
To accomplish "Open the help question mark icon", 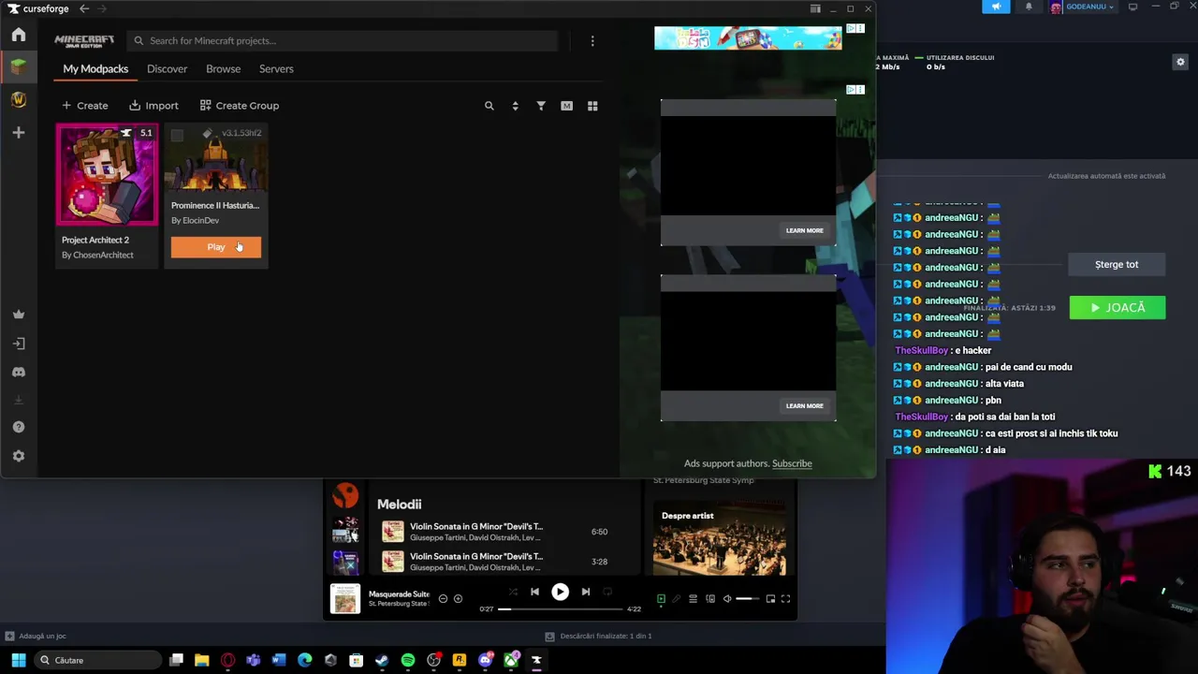I will 19,427.
